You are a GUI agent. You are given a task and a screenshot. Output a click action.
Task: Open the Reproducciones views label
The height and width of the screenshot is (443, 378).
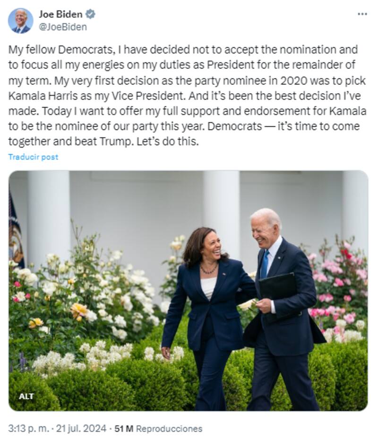[x=169, y=429]
